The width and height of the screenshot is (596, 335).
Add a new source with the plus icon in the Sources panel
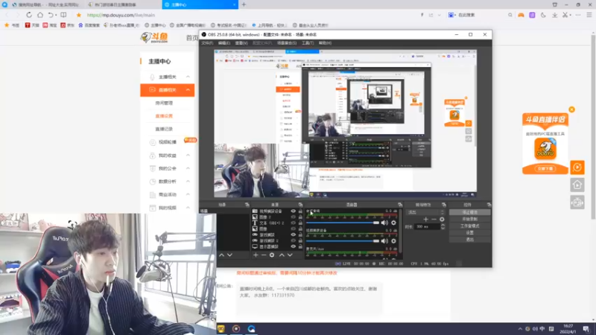tap(256, 255)
